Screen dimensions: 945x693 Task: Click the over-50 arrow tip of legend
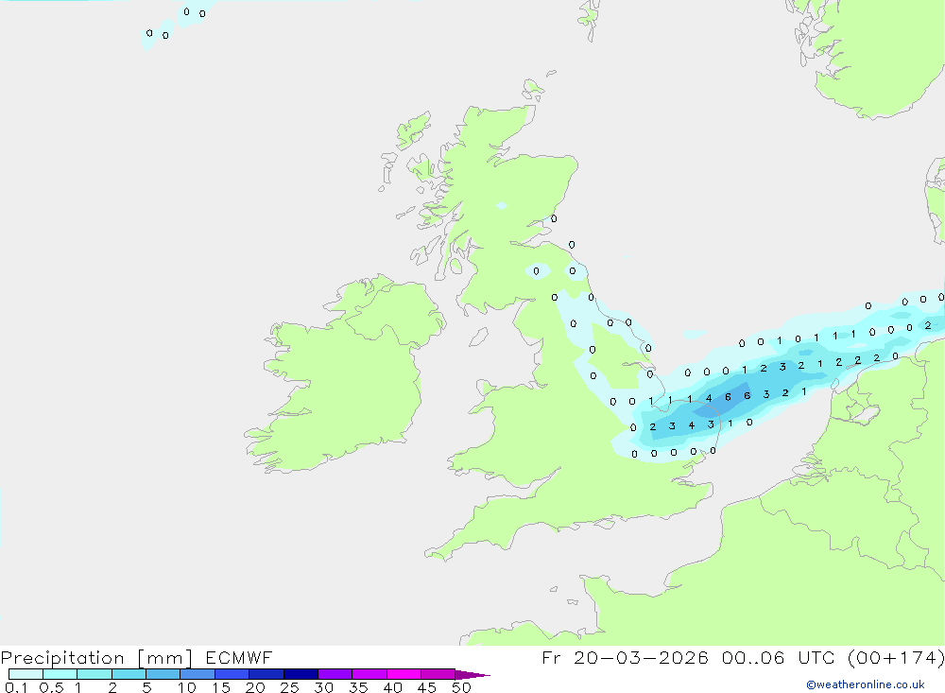coord(472,674)
